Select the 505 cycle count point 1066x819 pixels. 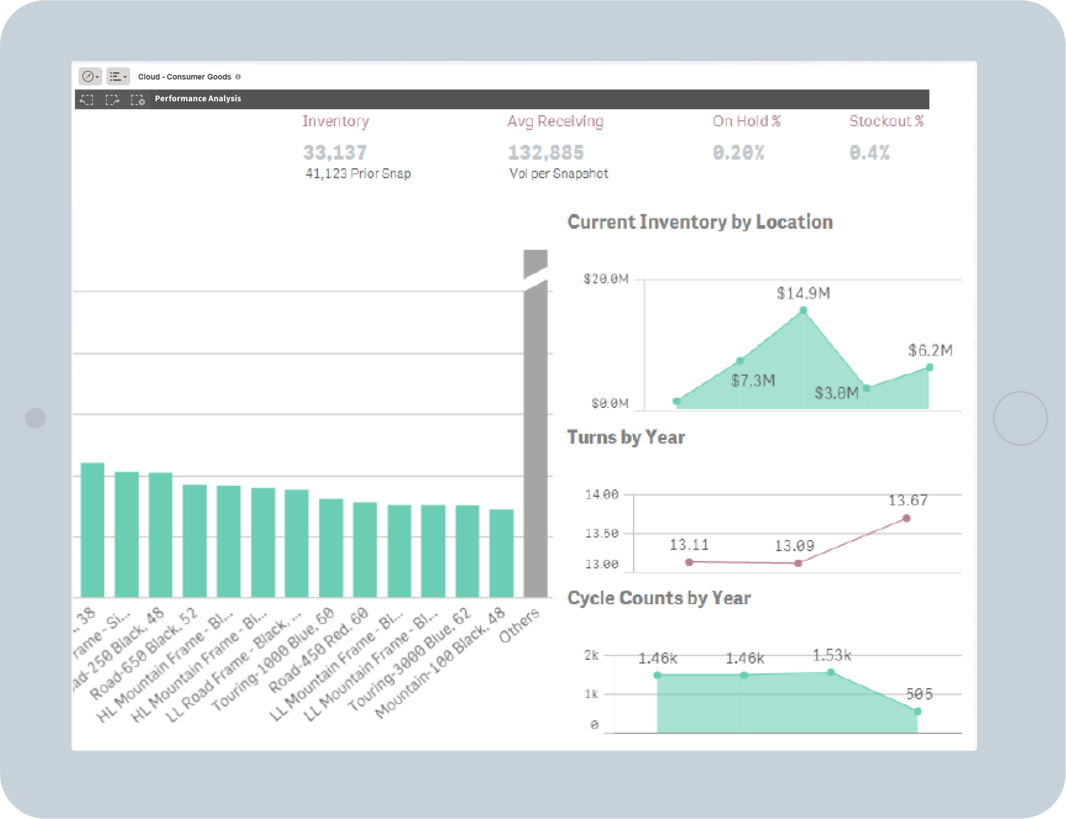pyautogui.click(x=918, y=712)
